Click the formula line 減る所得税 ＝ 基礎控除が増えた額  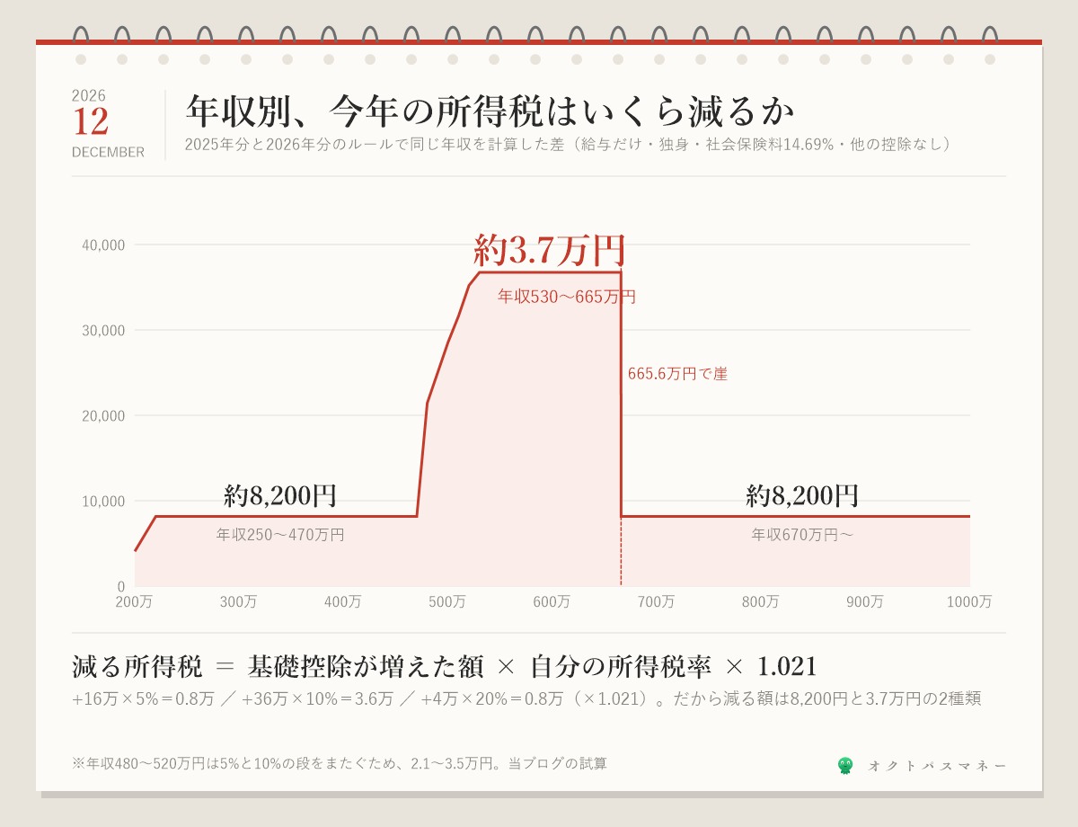[x=445, y=667]
